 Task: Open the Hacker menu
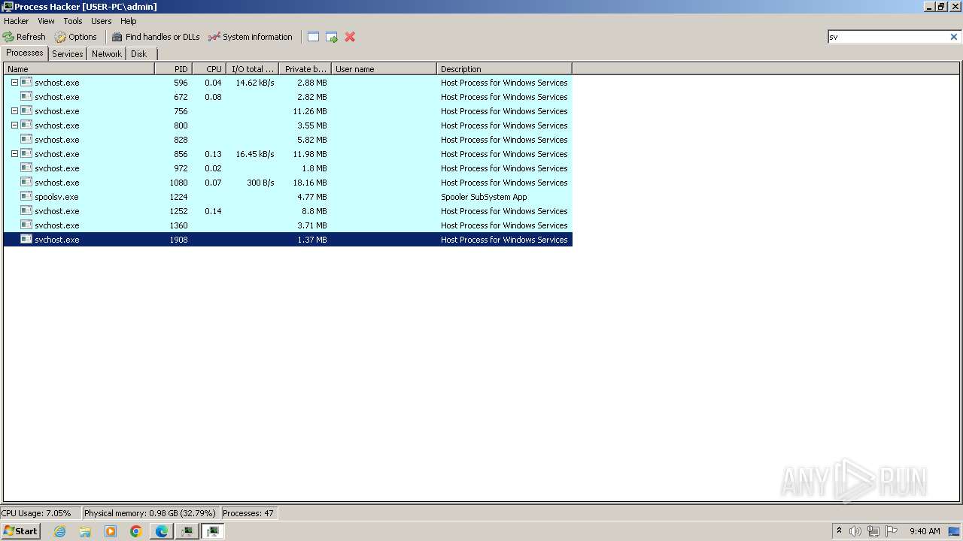pos(16,21)
